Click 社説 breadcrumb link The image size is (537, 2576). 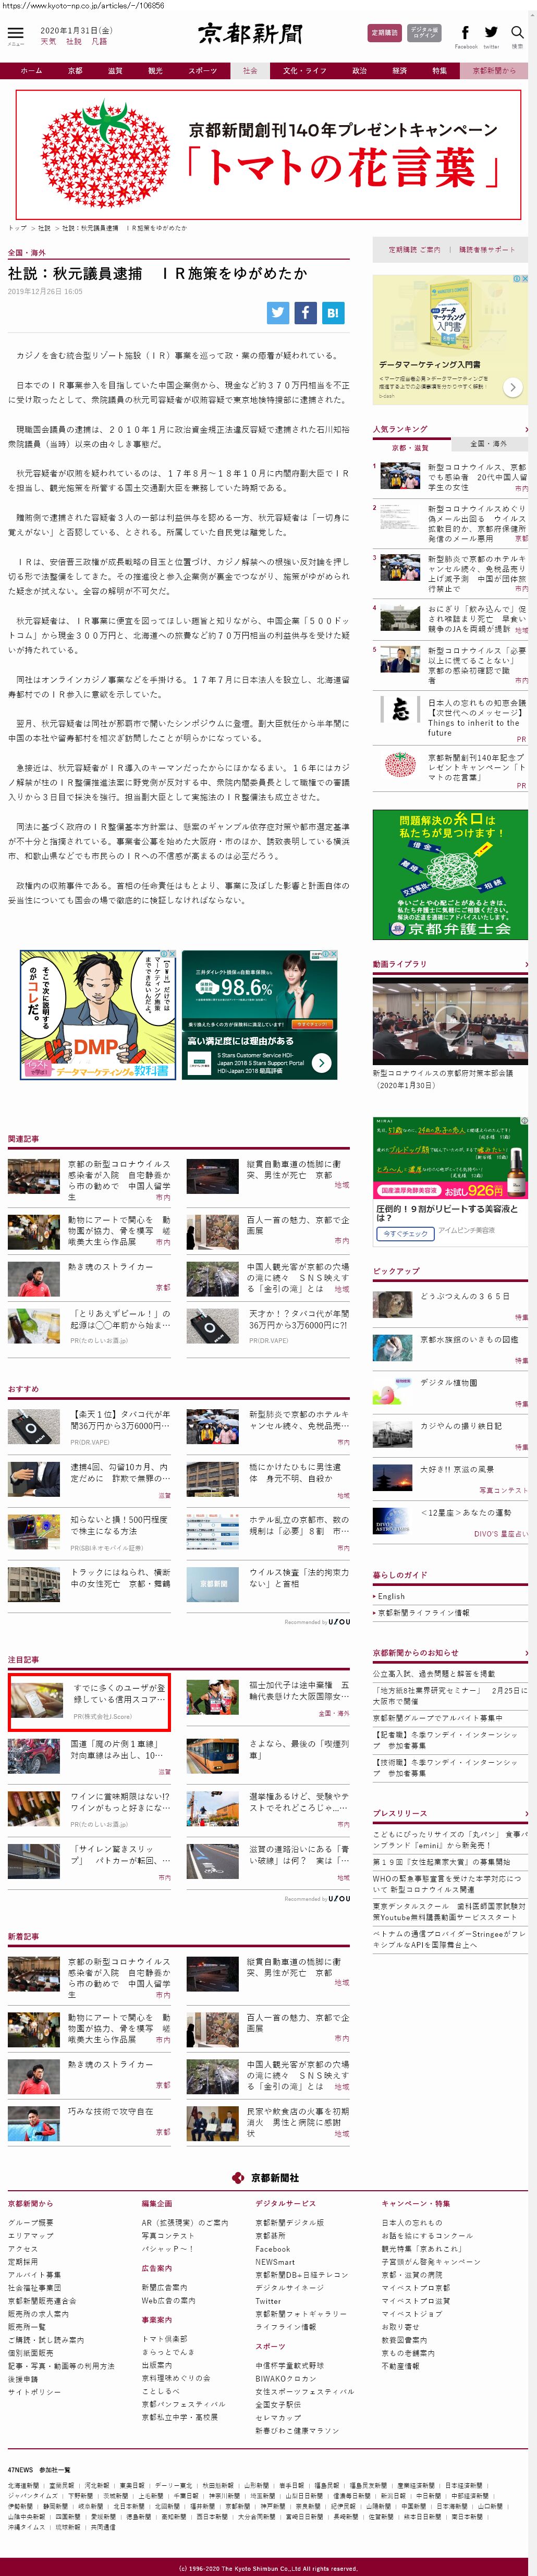[x=44, y=228]
